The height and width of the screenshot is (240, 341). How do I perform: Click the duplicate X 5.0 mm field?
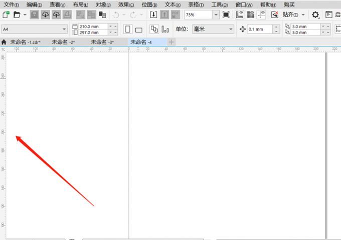tap(305, 26)
